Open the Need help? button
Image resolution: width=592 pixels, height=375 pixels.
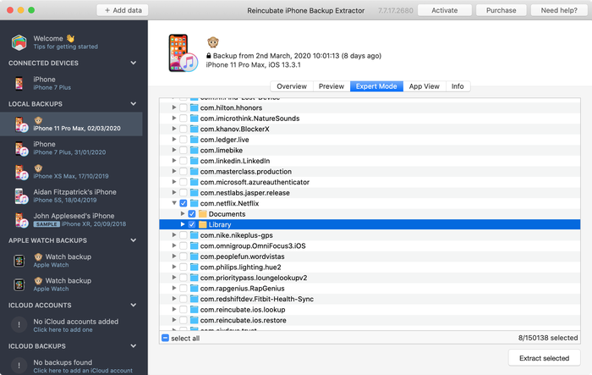point(559,10)
